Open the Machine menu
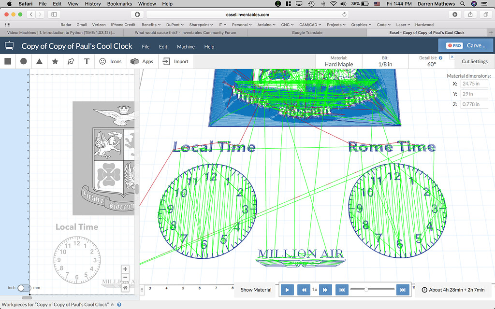495x309 pixels. 186,46
